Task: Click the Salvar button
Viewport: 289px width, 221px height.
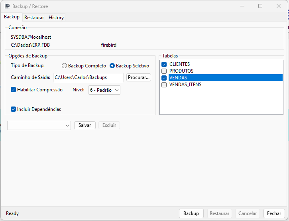Action: click(x=85, y=125)
